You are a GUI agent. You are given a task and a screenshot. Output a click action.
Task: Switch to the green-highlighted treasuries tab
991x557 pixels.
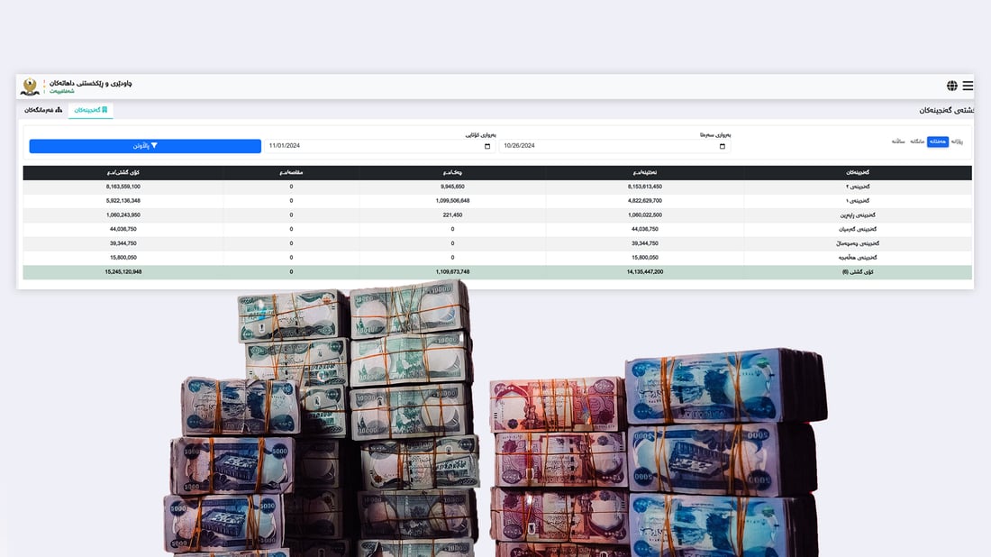tap(91, 110)
